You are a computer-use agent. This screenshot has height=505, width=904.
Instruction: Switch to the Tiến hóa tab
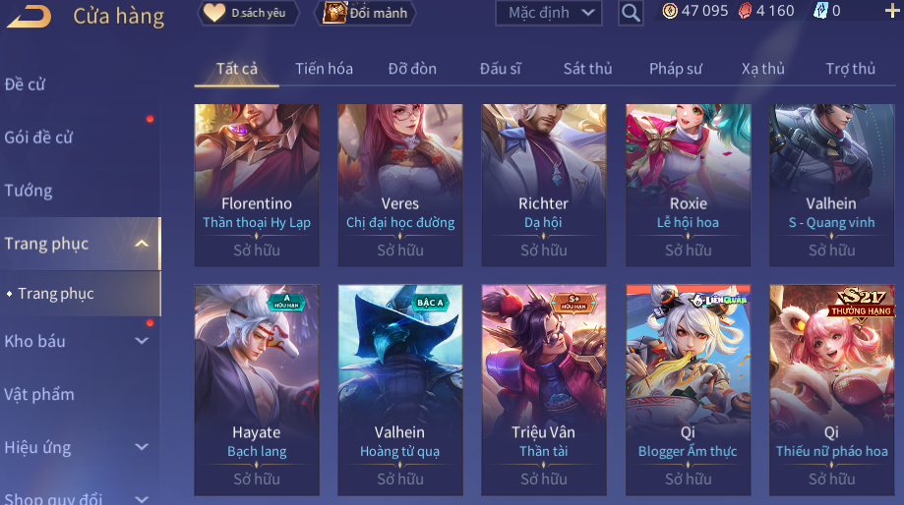click(324, 69)
